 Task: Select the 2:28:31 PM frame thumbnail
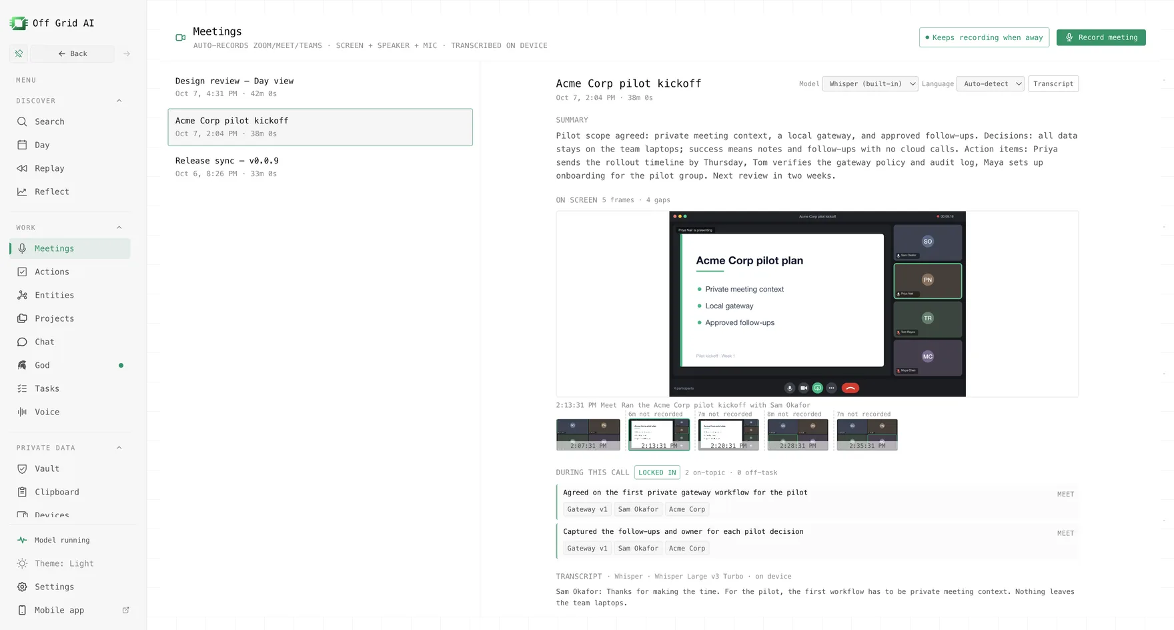798,434
